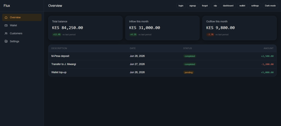Open the otp screen button

click(215, 6)
